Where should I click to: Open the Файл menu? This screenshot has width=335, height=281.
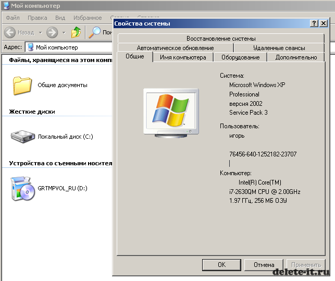click(13, 18)
